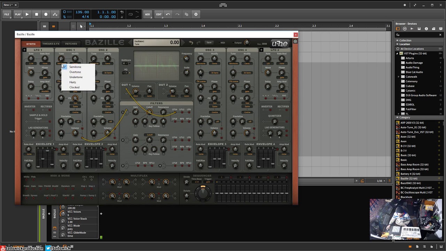
Task: Click the Bazille Save button
Action: 209,43
